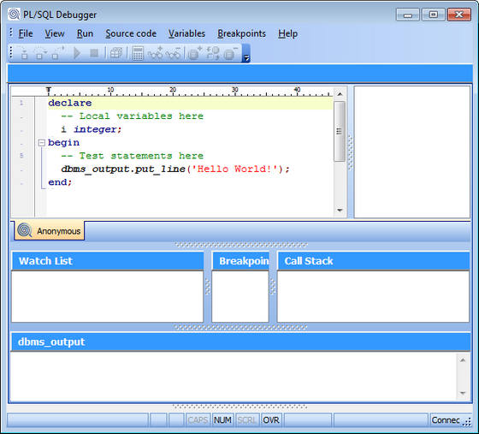This screenshot has width=479, height=434.
Task: Click the Add Watch glasses icon
Action: [156, 53]
